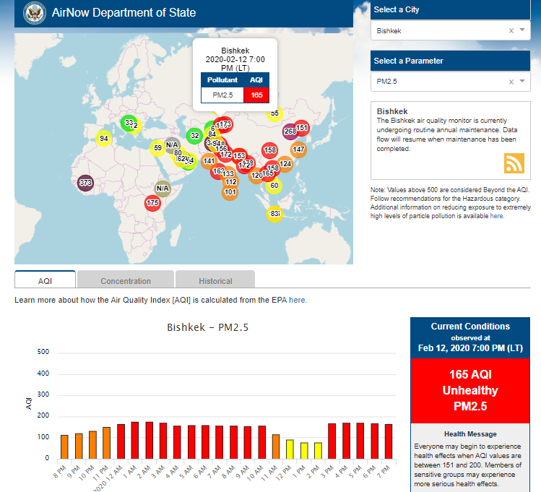Follow the EPA AQI calculation 'here' link
This screenshot has height=492, width=541.
click(298, 300)
